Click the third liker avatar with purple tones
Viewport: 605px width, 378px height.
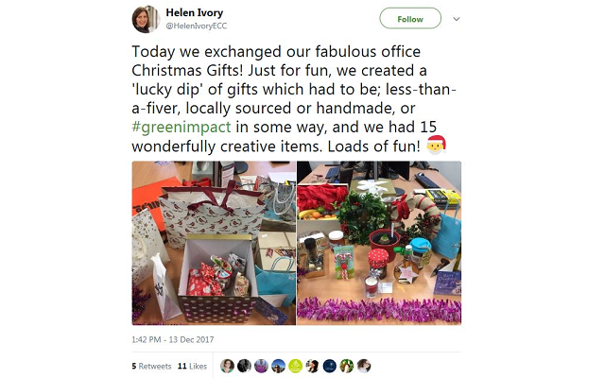tap(261, 366)
